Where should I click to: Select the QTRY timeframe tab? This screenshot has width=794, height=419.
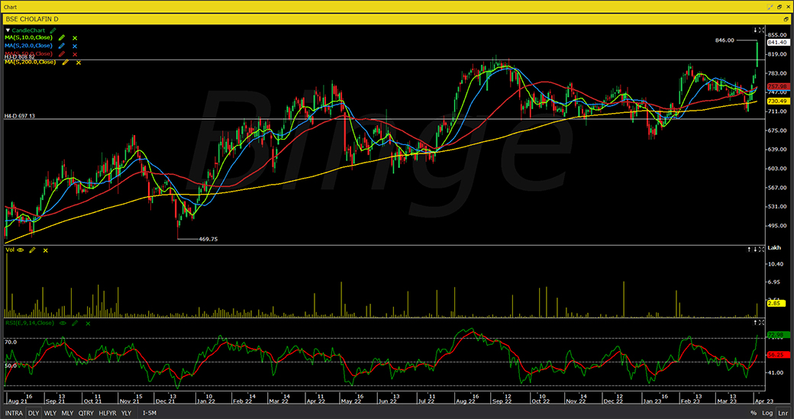tap(86, 413)
